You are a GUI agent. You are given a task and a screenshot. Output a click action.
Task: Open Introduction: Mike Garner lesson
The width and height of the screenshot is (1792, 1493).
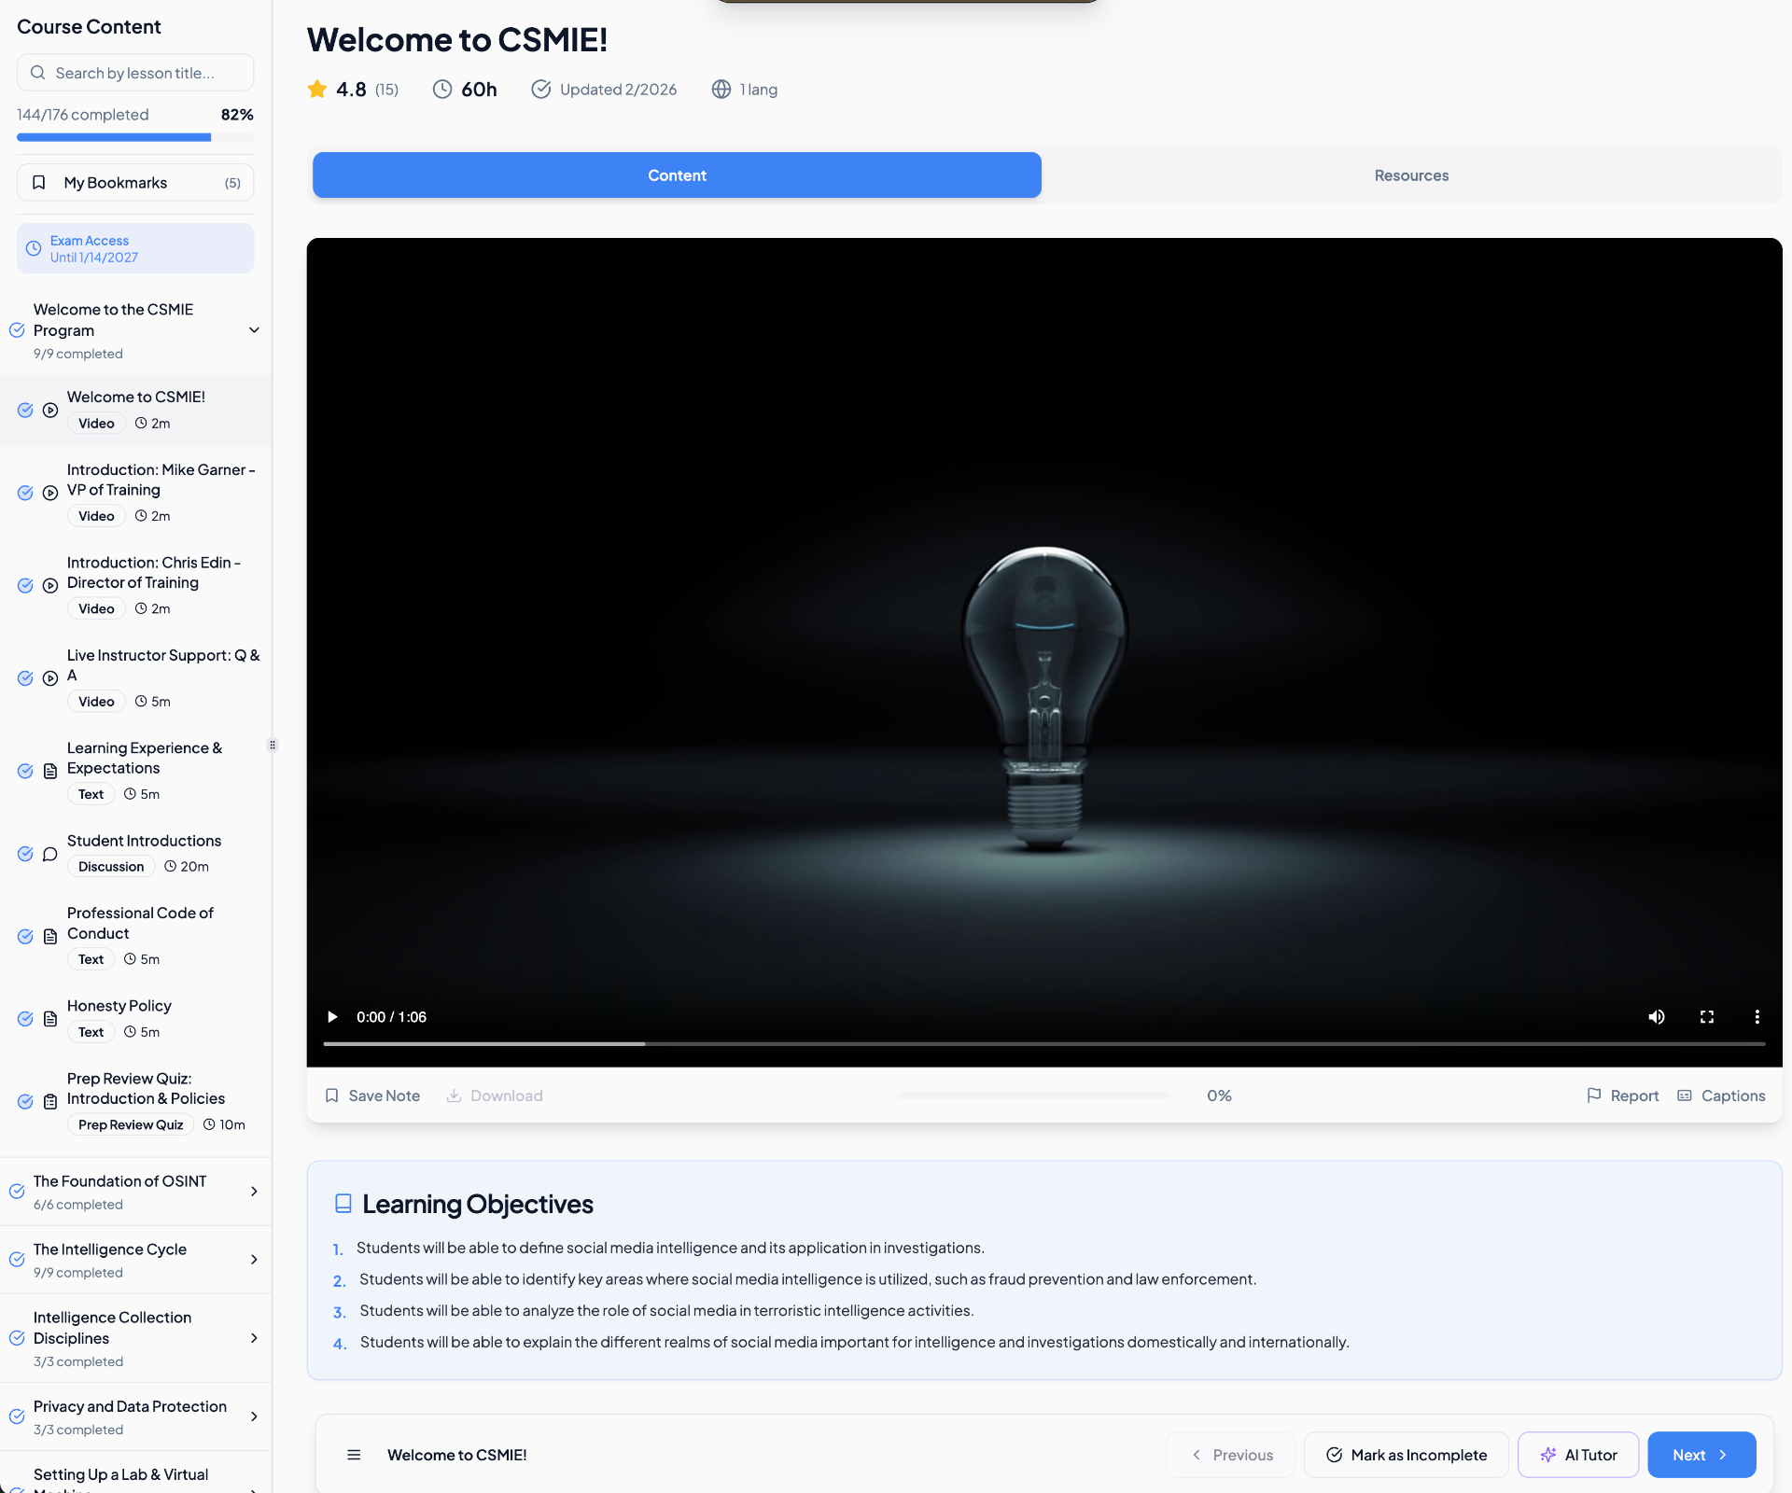point(135,492)
